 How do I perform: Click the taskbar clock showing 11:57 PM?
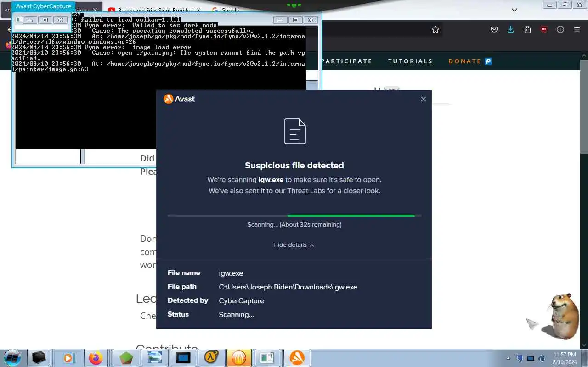click(x=565, y=358)
